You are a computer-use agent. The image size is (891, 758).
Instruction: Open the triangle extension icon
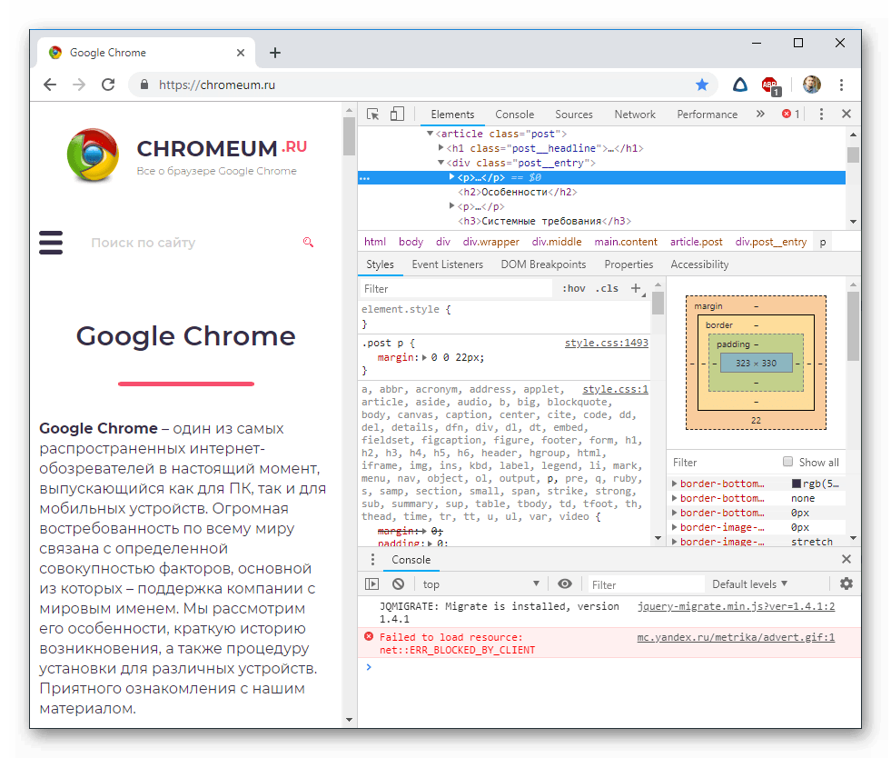pyautogui.click(x=740, y=85)
